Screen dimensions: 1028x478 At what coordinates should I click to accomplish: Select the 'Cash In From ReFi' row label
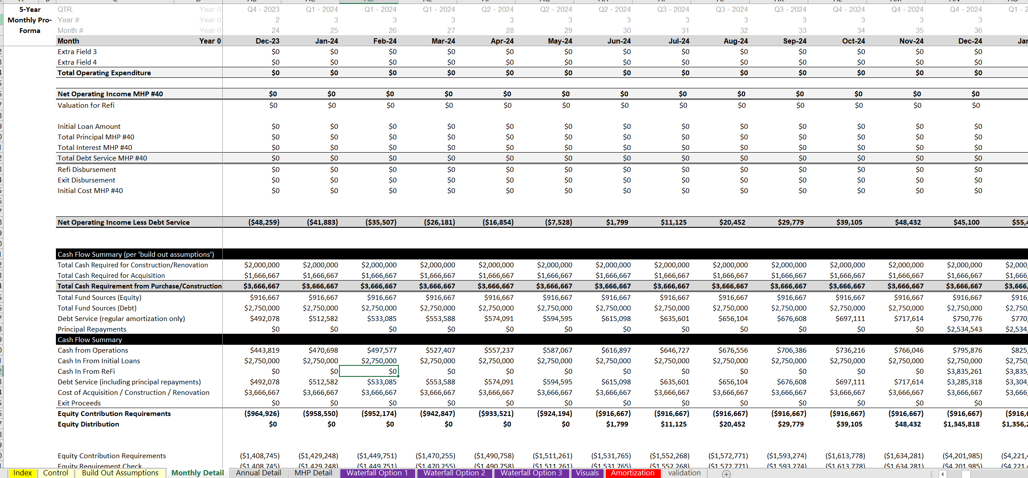(86, 371)
